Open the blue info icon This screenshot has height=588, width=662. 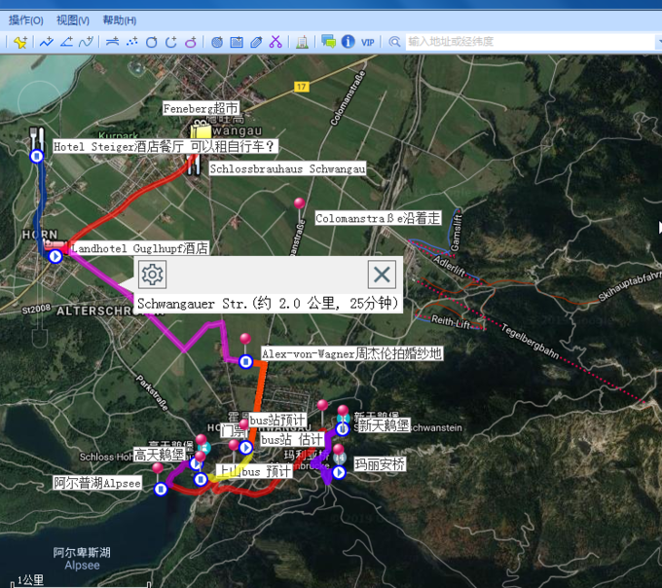coord(348,42)
